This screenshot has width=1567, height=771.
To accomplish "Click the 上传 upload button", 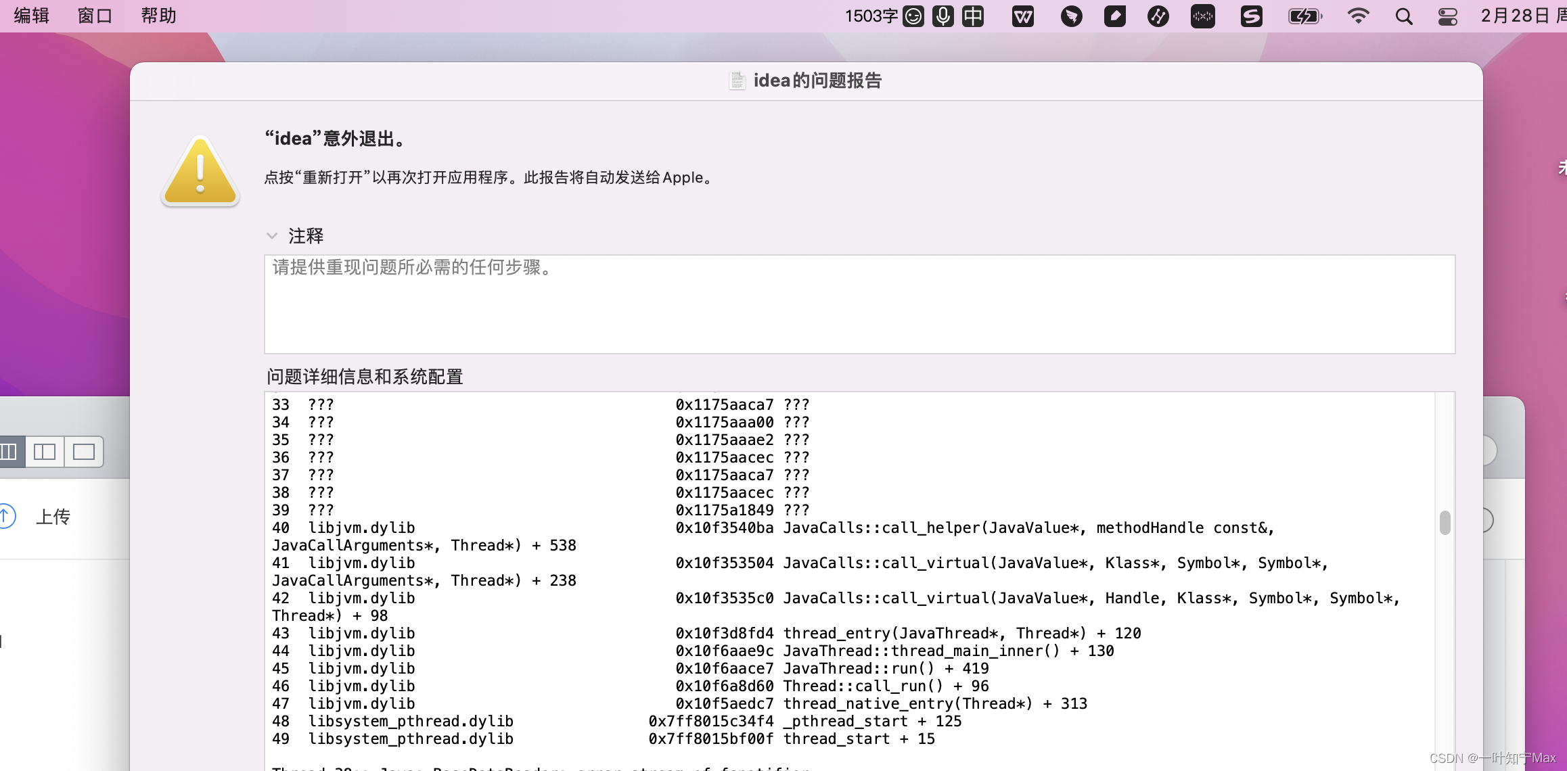I will (x=53, y=517).
